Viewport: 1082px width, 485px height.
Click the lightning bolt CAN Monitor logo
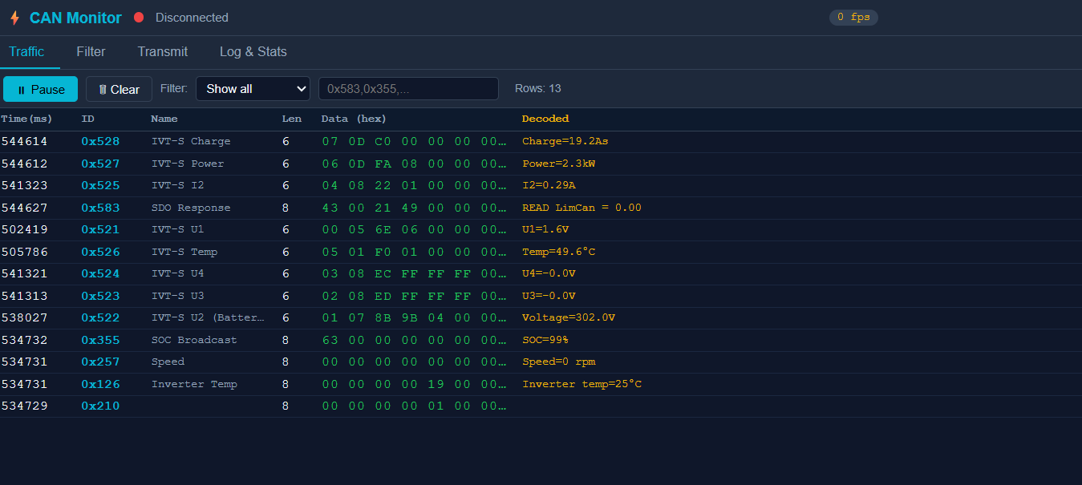coord(14,18)
